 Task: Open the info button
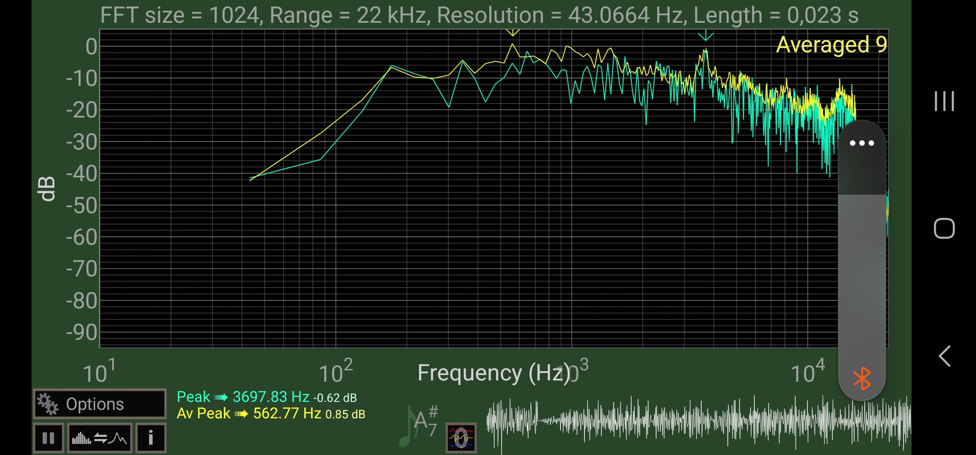point(150,438)
